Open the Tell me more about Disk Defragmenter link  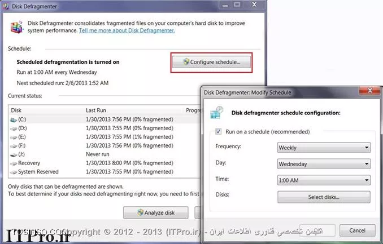pos(127,30)
